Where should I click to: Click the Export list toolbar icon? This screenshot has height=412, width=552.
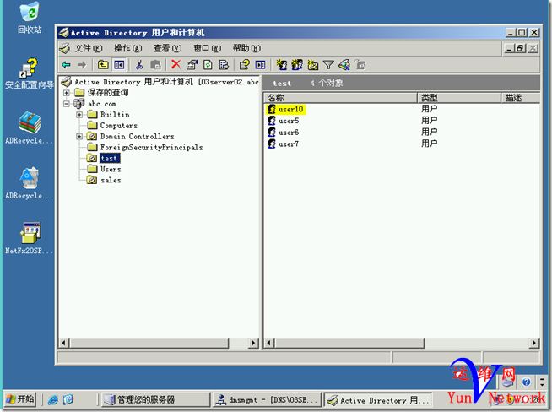(x=225, y=65)
